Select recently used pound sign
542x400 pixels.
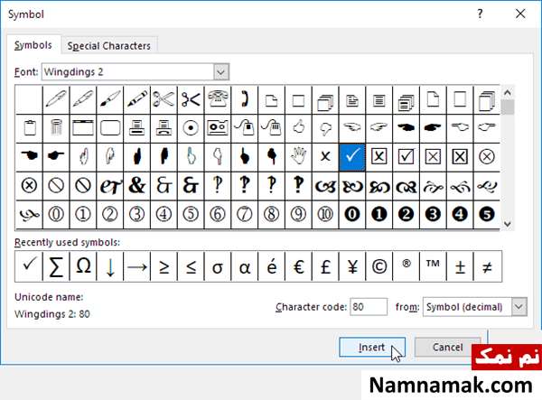(x=325, y=266)
